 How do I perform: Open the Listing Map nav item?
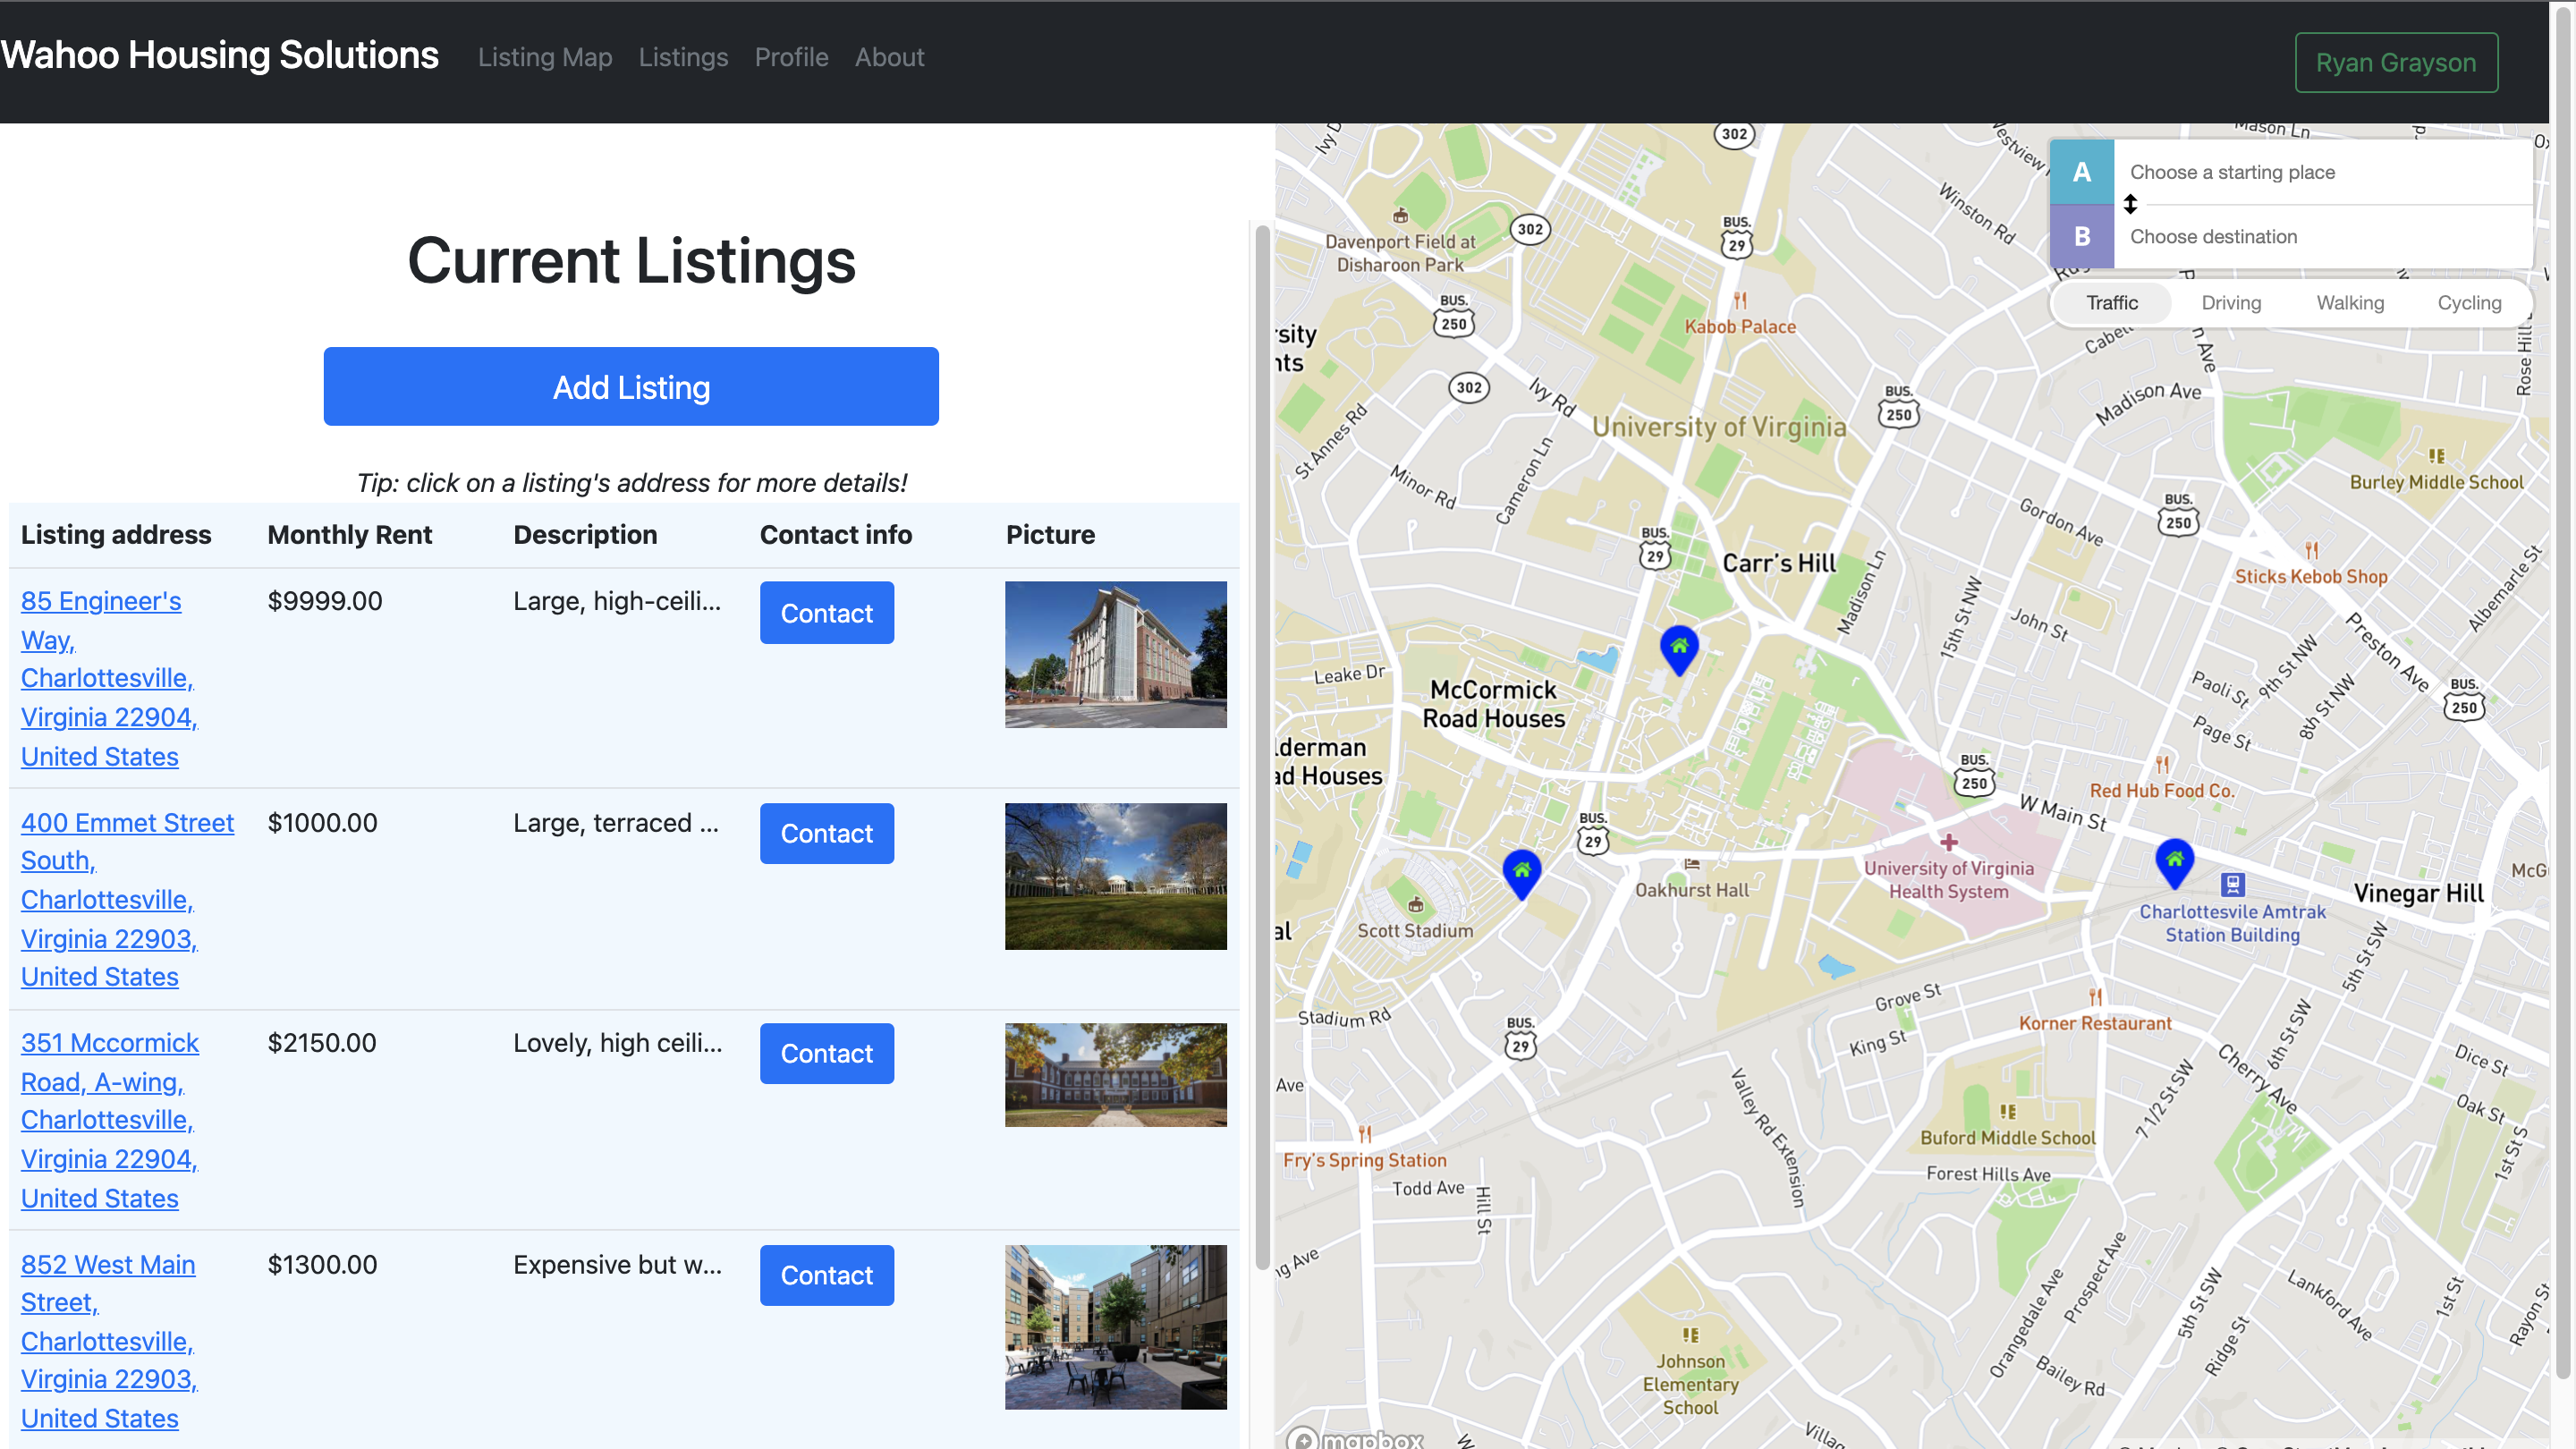click(x=545, y=57)
